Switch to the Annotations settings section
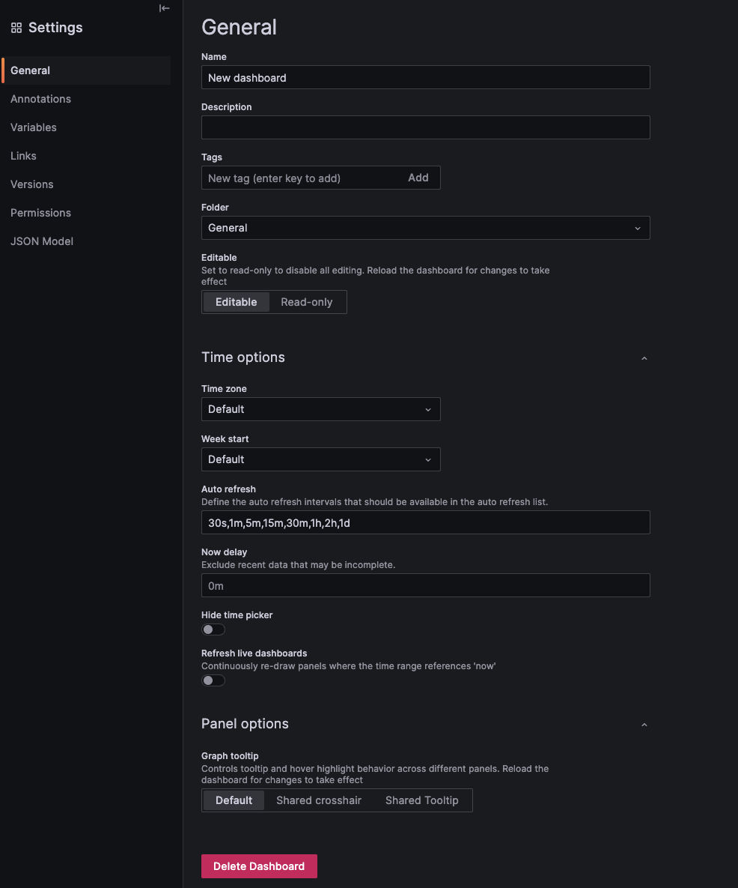Viewport: 738px width, 888px height. tap(40, 99)
